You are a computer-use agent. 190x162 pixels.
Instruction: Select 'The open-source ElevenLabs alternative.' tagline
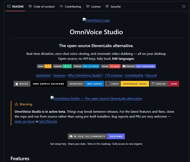(x=96, y=46)
